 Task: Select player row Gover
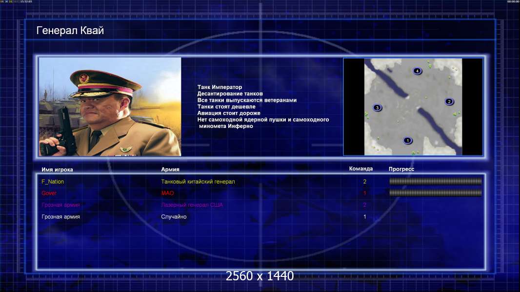pyautogui.click(x=261, y=193)
